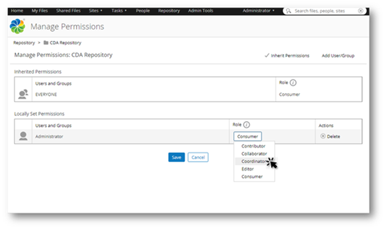
Task: Click Add User/Group
Action: 338,55
